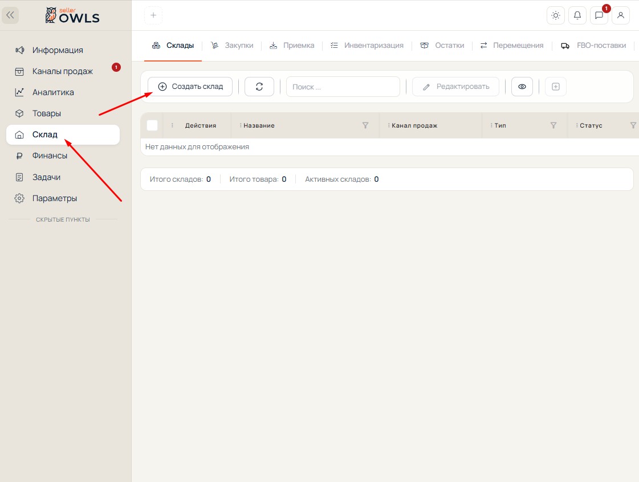Click the megaphone icon beside Информация
639x482 pixels.
19,50
